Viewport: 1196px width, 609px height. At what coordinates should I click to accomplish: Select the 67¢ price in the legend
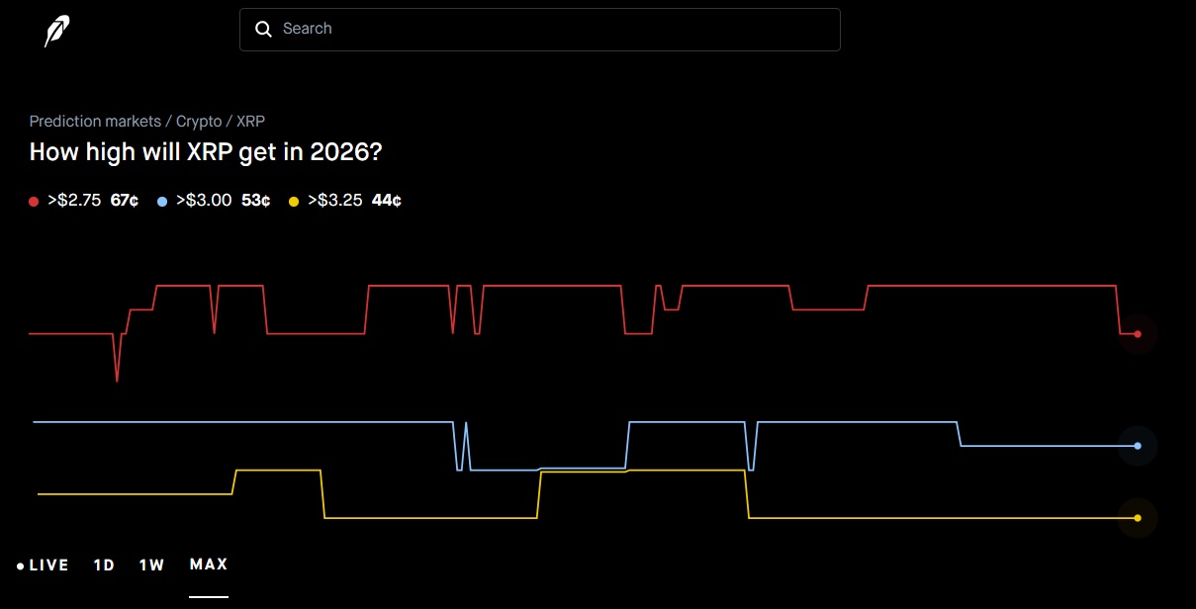[125, 201]
